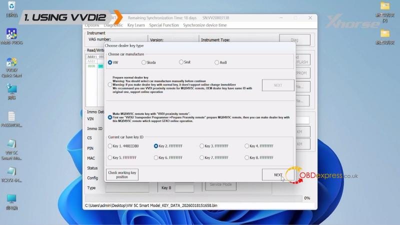This screenshot has height=225, width=400.
Task: Select the Prepare normal dealer key option
Action: click(110, 84)
